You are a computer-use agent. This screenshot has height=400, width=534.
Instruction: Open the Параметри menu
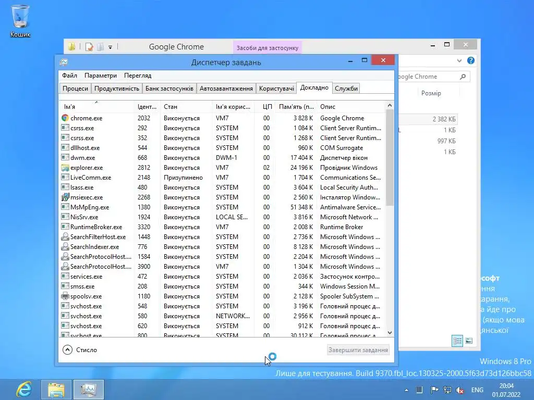[x=101, y=76]
